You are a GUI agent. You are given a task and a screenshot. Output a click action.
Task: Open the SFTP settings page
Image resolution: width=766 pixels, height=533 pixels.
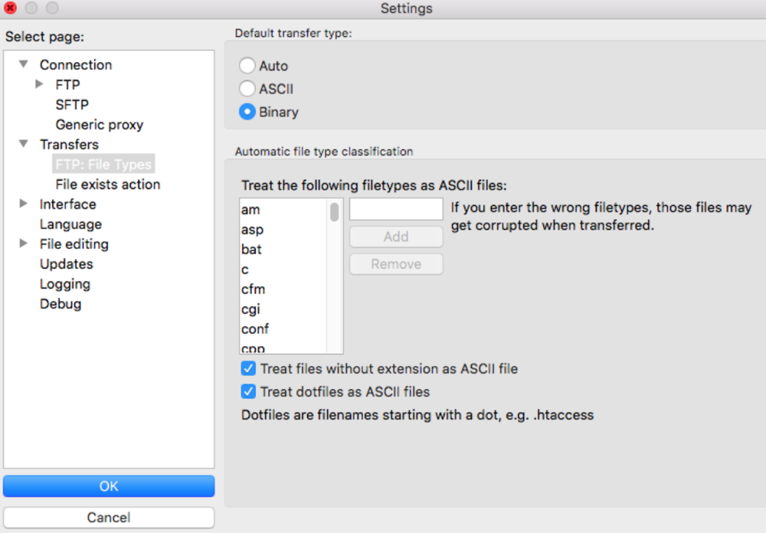pyautogui.click(x=72, y=105)
